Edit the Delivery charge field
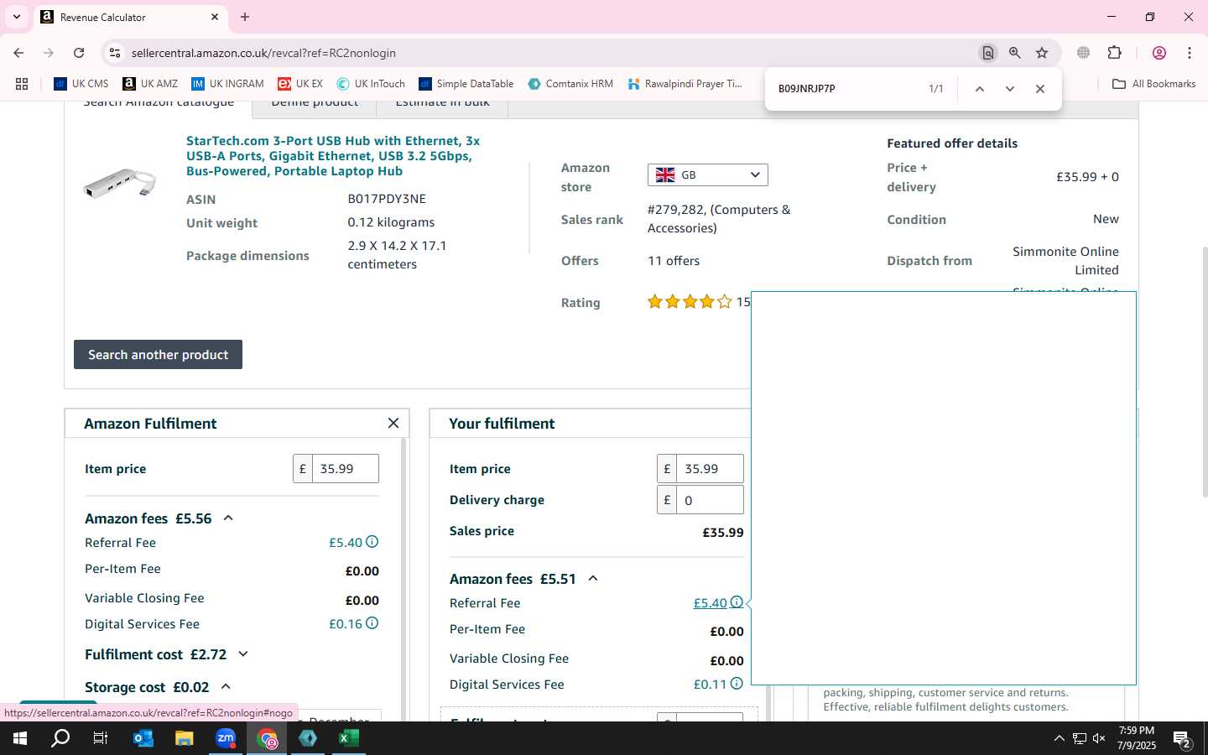1208x755 pixels. click(710, 500)
